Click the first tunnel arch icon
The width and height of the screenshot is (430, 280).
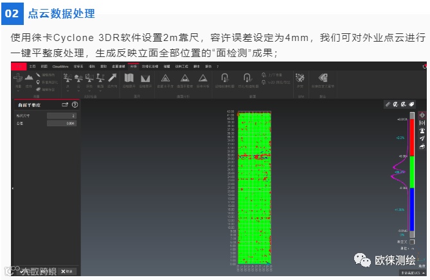(225, 78)
